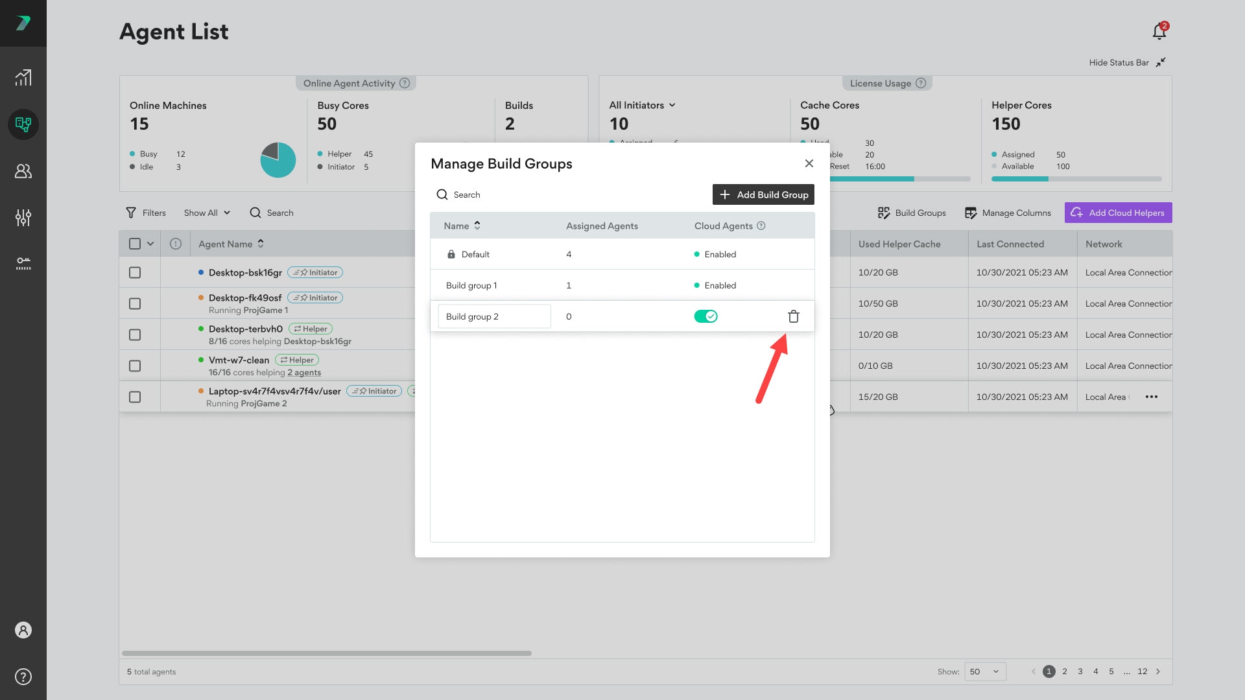The height and width of the screenshot is (700, 1245).
Task: Open license key icon in sidebar
Action: [x=23, y=263]
